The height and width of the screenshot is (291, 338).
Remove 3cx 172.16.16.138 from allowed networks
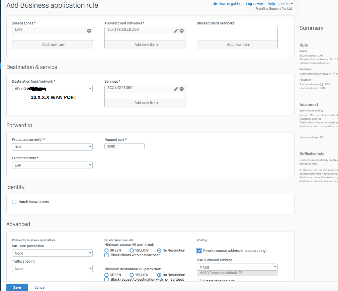click(182, 31)
